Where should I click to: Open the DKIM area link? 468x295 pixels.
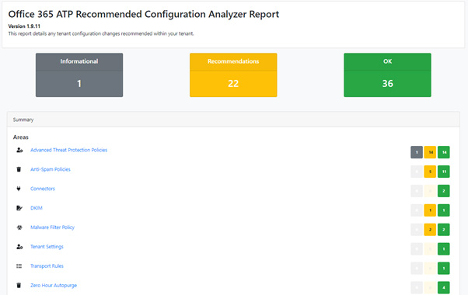(x=37, y=208)
